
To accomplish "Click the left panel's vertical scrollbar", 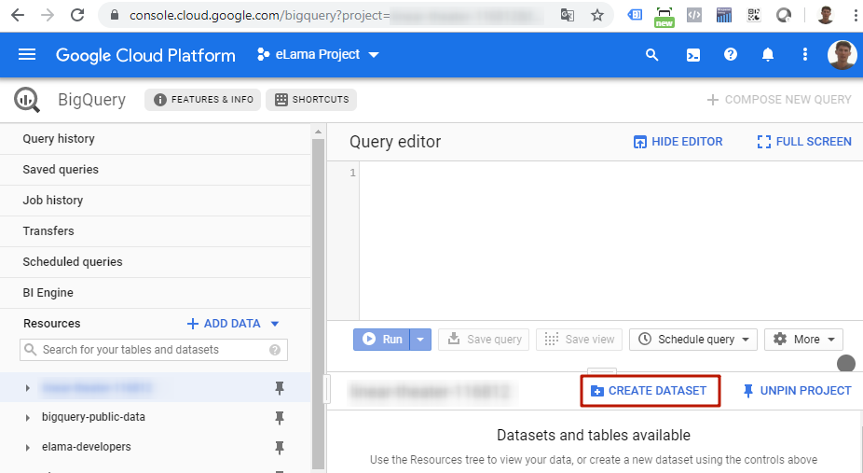I will point(318,303).
